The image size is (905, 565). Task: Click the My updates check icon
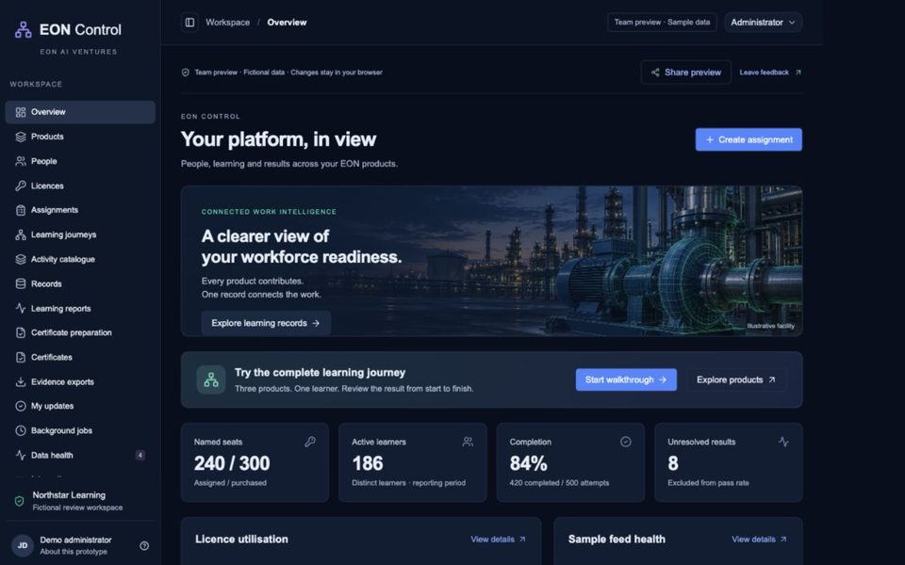coord(21,406)
